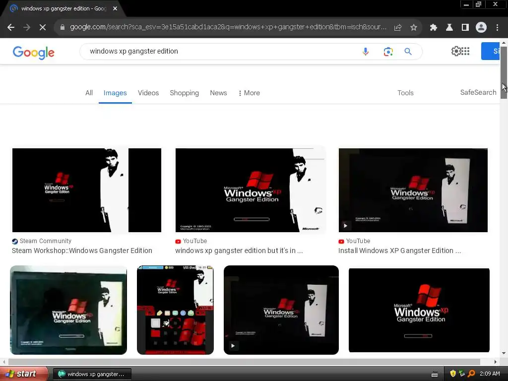Click the vertical scrollbar down arrow
Image resolution: width=508 pixels, height=381 pixels.
pos(504,353)
